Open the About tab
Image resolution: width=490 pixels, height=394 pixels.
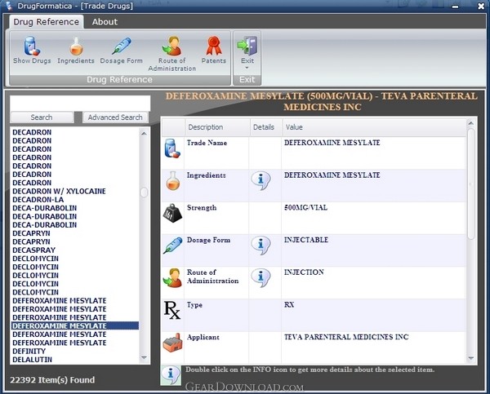pos(105,22)
